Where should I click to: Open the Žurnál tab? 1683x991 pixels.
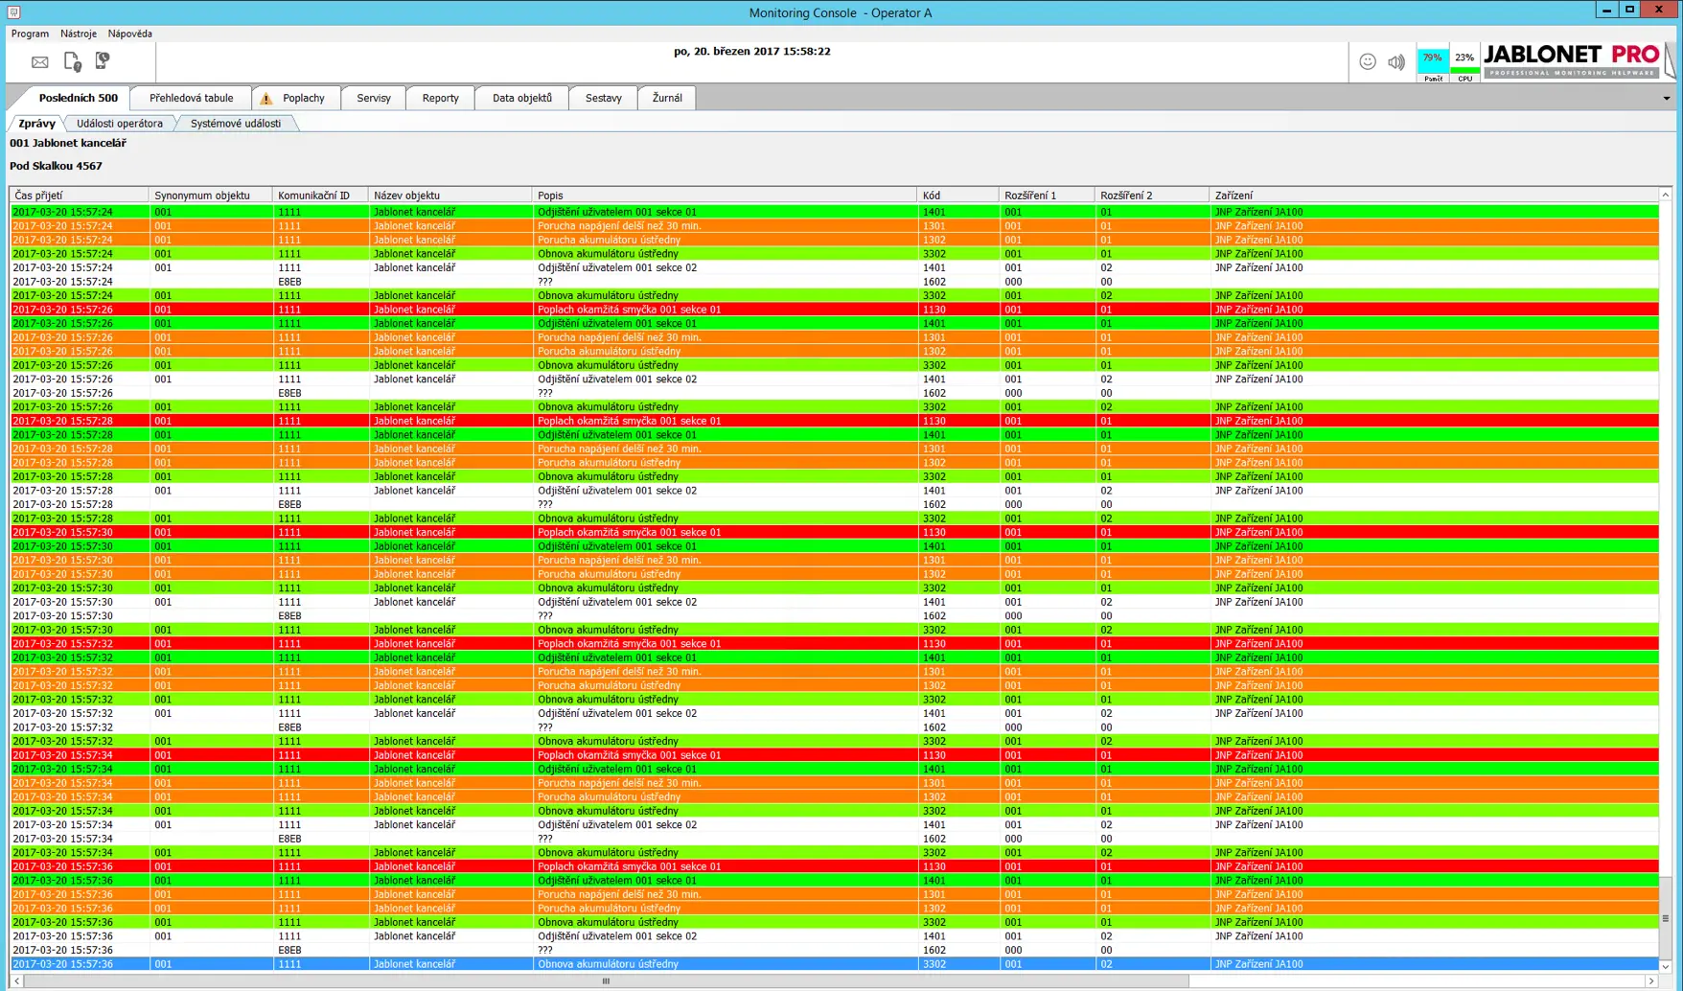click(x=667, y=98)
